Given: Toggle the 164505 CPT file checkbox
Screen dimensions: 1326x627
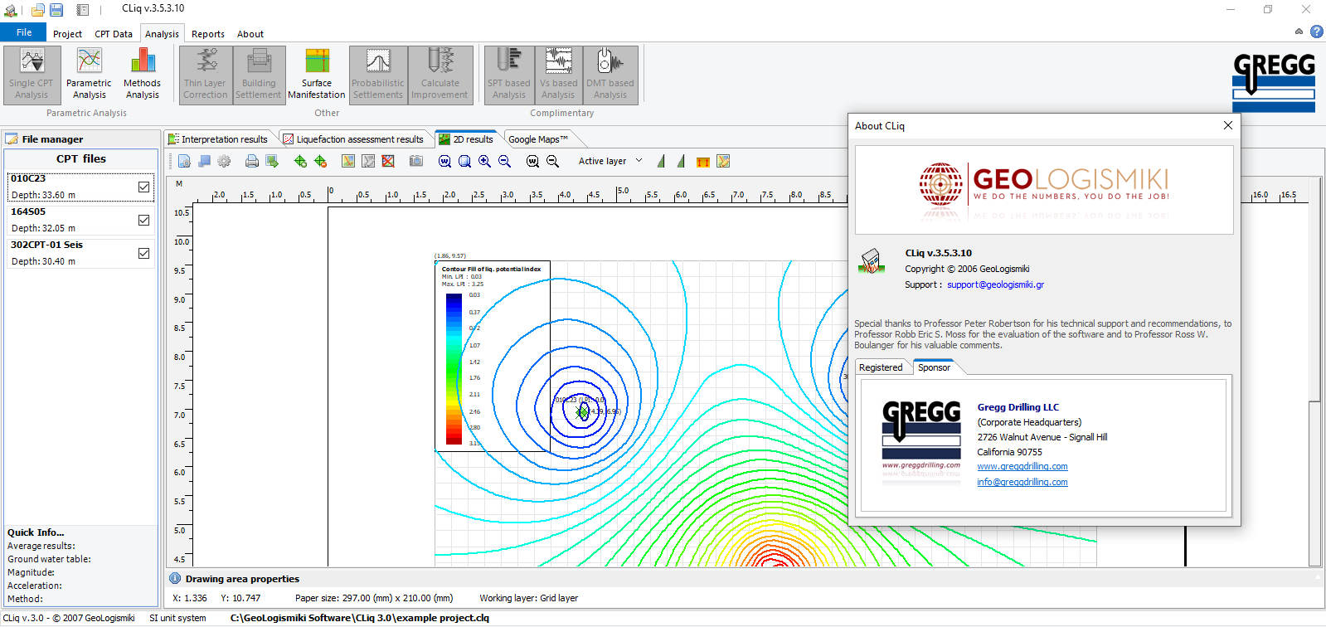Looking at the screenshot, I should [x=144, y=221].
